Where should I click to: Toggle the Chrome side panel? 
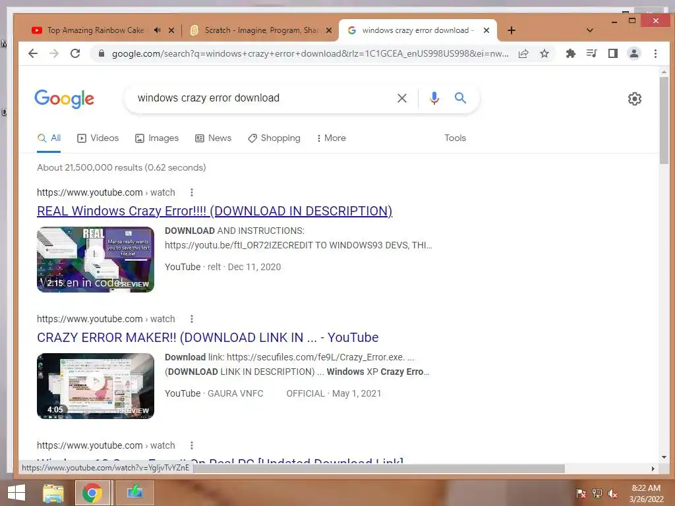613,53
